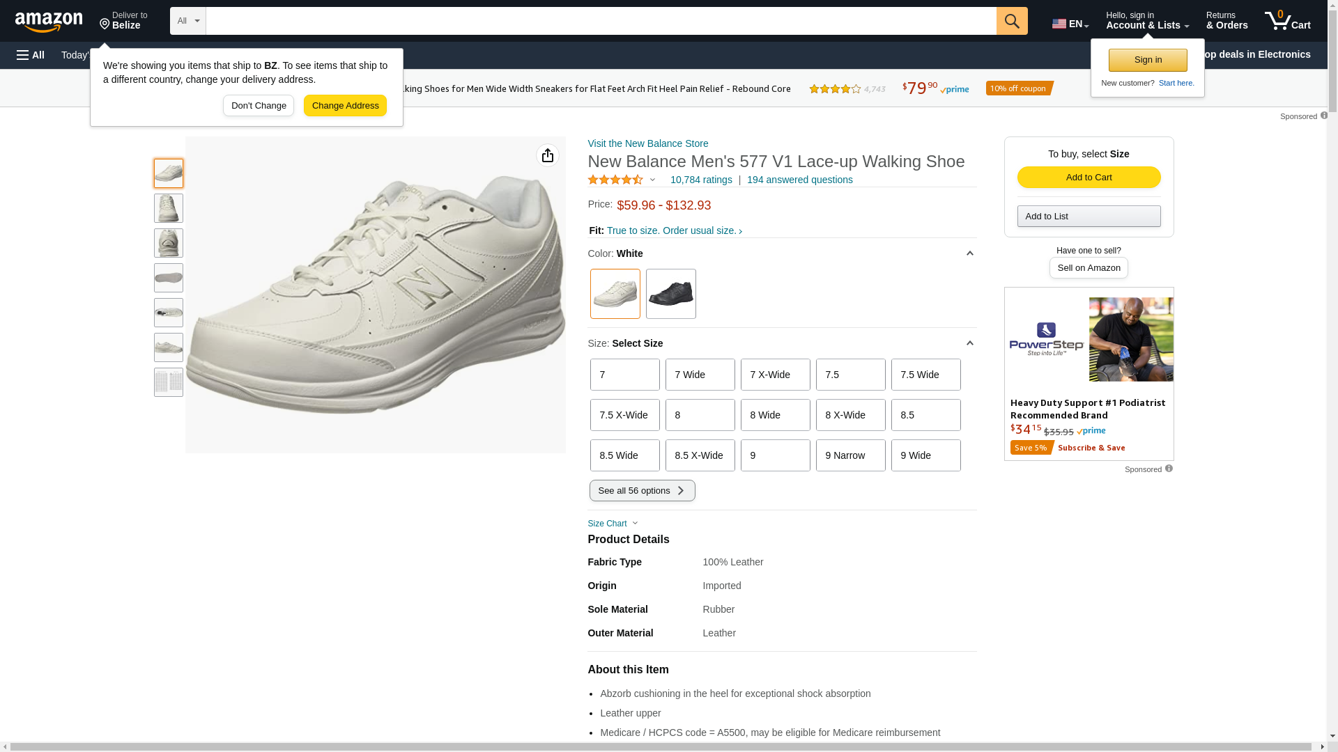Open the shopping cart
This screenshot has width=1338, height=752.
[x=1287, y=21]
